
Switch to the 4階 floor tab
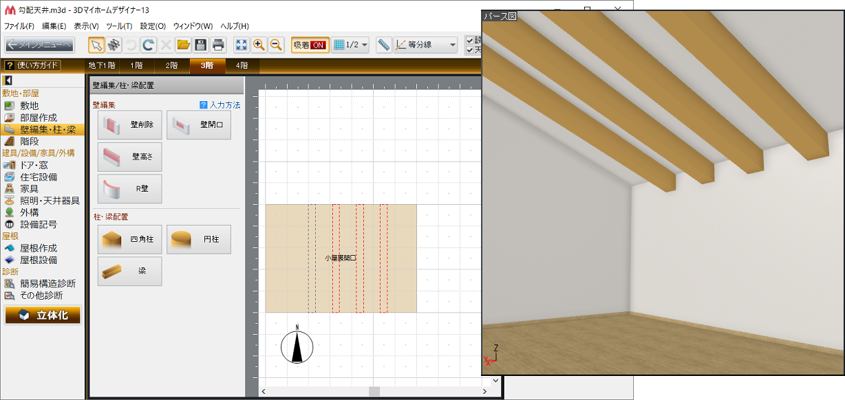click(x=242, y=66)
